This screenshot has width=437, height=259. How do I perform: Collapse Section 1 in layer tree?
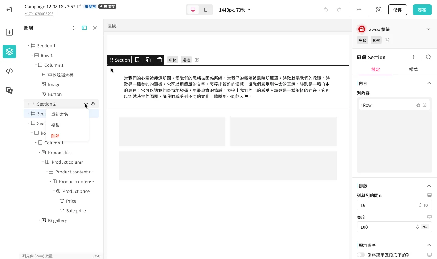click(29, 46)
